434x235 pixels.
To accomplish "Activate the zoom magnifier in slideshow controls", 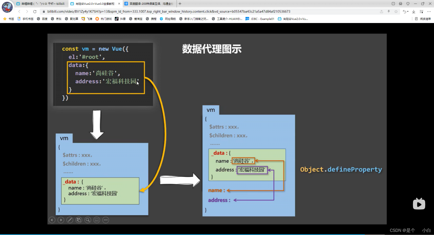I will pos(87,220).
